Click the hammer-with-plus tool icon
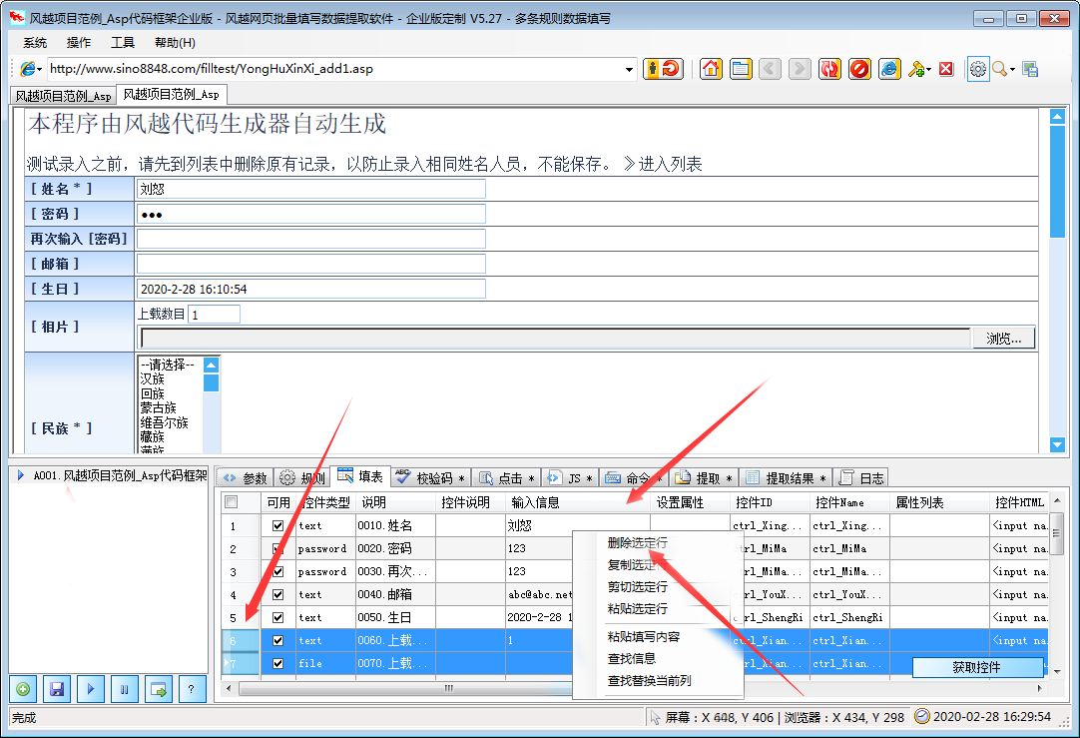The height and width of the screenshot is (738, 1080). pyautogui.click(x=916, y=69)
